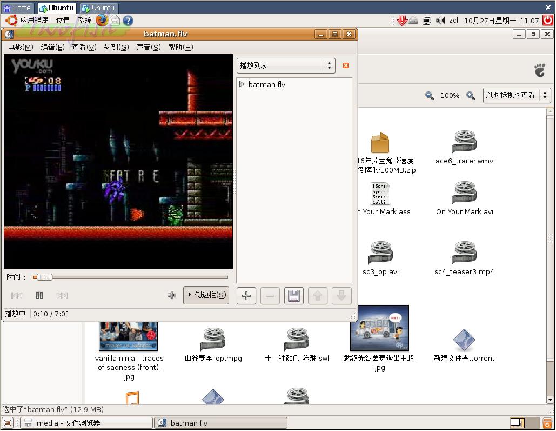Select sc3_op.avi video file
Viewport: 556px width, 431px height.
point(380,253)
